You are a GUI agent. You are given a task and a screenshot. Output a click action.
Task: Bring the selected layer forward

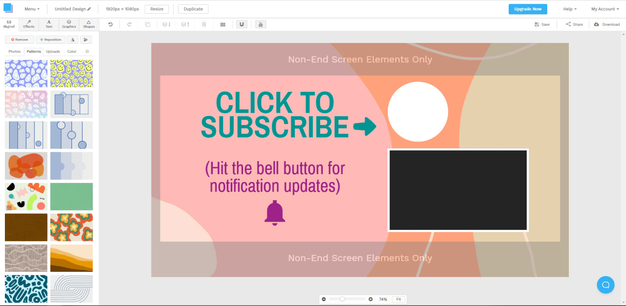[185, 24]
